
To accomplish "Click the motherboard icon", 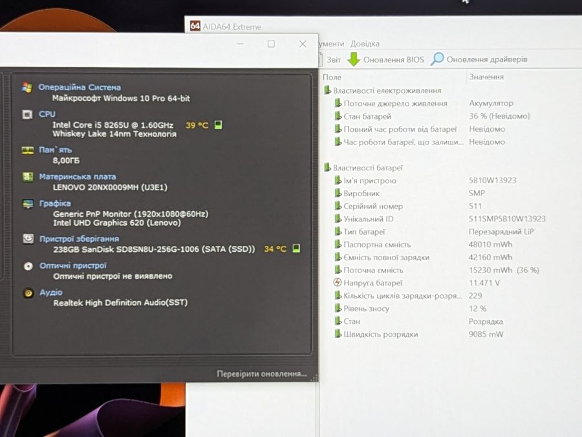I will point(28,177).
